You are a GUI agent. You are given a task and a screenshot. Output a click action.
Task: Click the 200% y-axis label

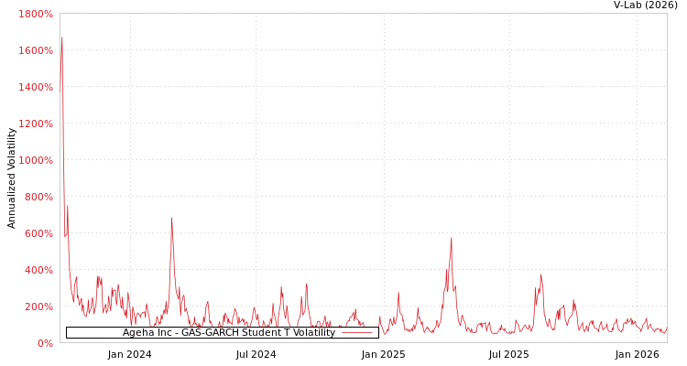coord(38,307)
